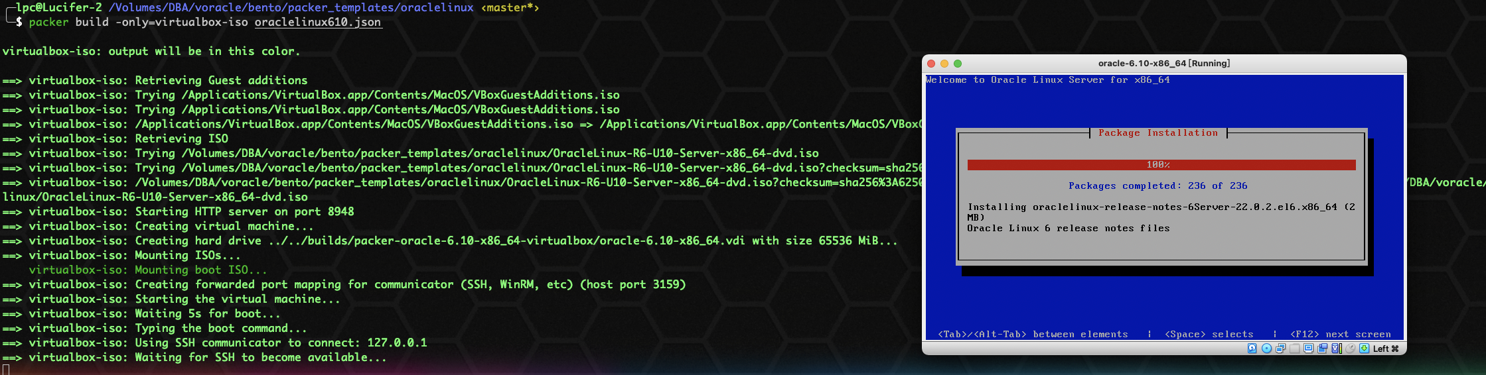
Task: Open the shared folders status icon
Action: [1295, 348]
